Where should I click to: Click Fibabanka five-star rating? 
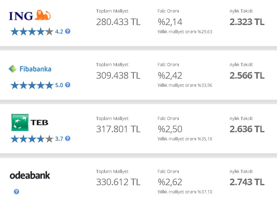coord(32,85)
